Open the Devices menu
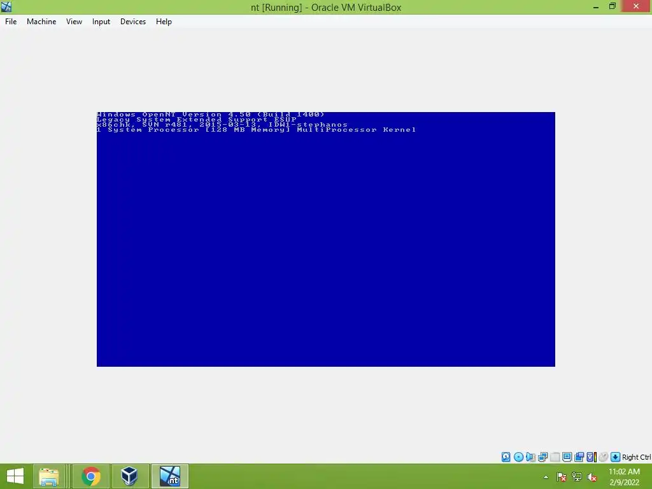This screenshot has width=652, height=489. point(132,22)
